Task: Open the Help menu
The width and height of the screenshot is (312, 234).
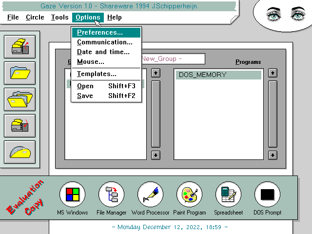Action: pos(115,18)
